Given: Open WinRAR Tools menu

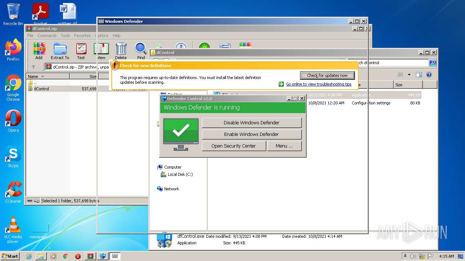Looking at the screenshot, I should coord(65,36).
